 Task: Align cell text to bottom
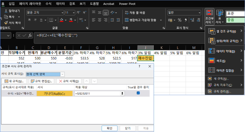click(106, 13)
